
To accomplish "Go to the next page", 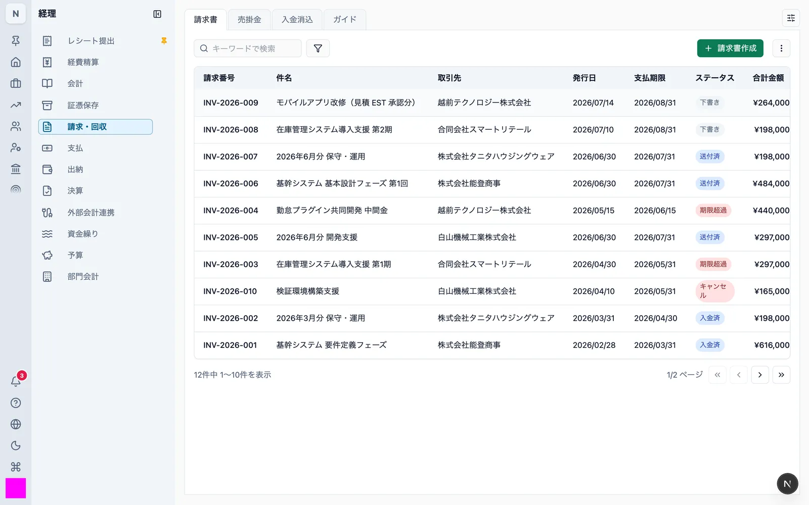I will click(x=760, y=375).
